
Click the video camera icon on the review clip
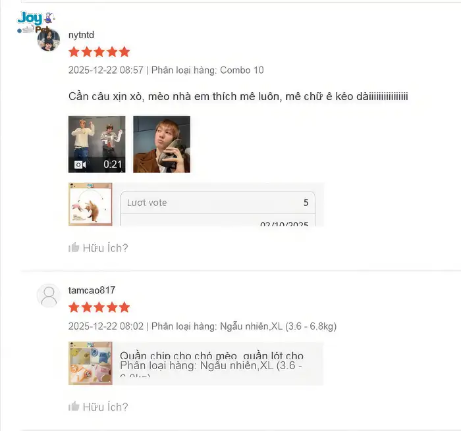(80, 165)
